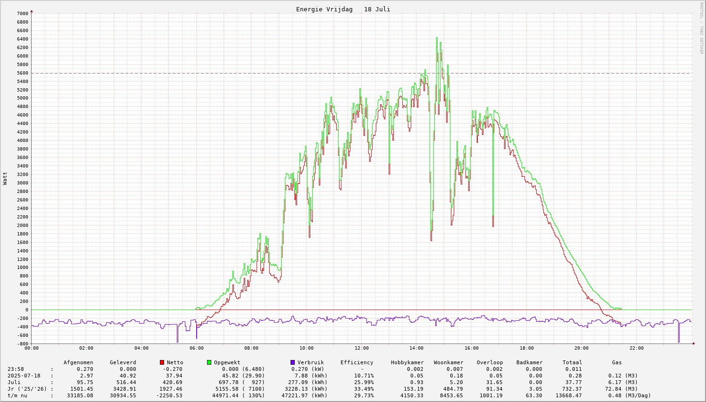Click the Watt y-axis label
Image resolution: width=706 pixels, height=402 pixels.
[x=5, y=178]
